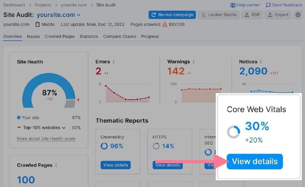Expand the yoursite.com project dropdown
The height and width of the screenshot is (187, 305).
point(79,15)
